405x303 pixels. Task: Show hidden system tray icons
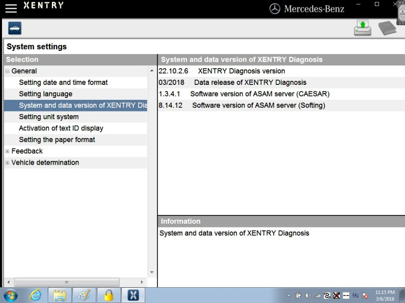[289, 296]
